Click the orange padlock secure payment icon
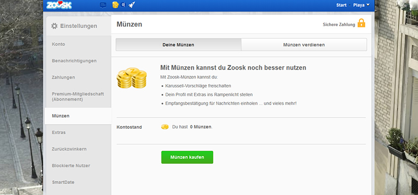 pyautogui.click(x=361, y=23)
